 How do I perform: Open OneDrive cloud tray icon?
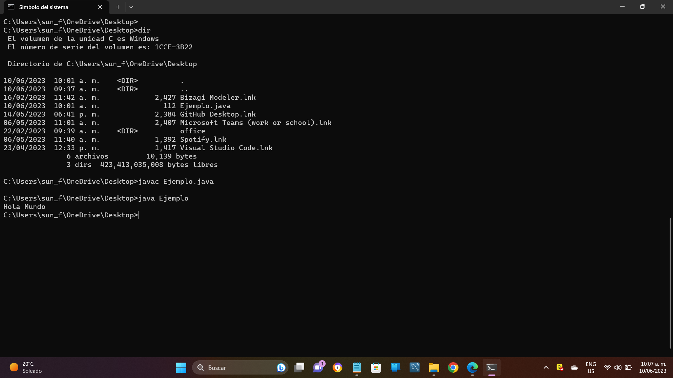[x=574, y=367]
